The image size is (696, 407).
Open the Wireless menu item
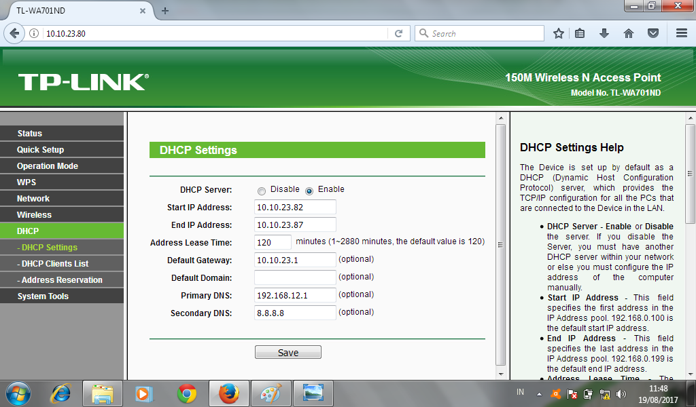62,215
